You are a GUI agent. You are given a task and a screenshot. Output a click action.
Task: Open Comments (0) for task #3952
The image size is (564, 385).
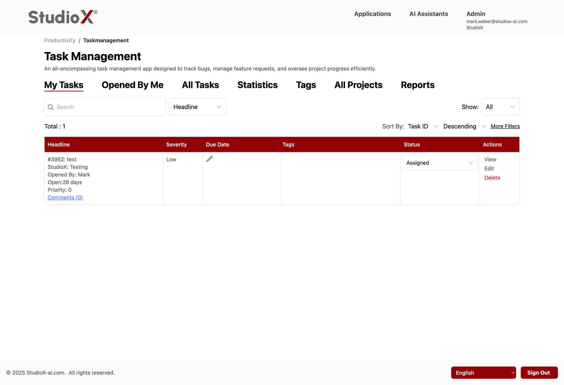pyautogui.click(x=65, y=197)
